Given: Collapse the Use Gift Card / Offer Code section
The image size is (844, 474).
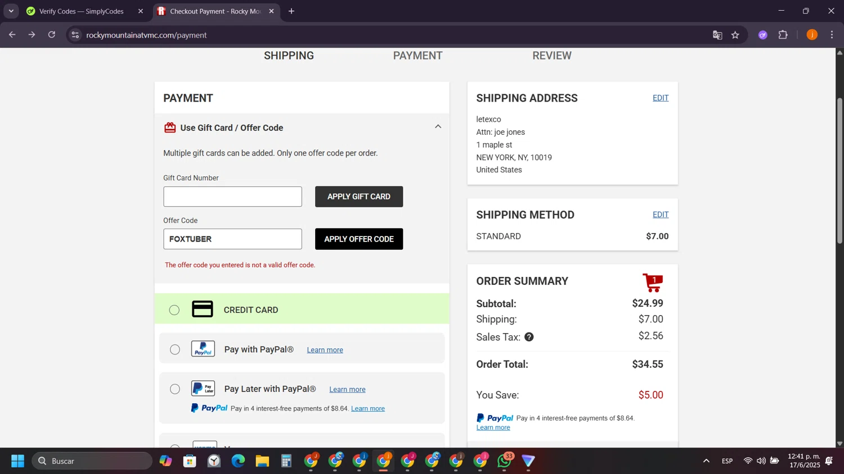Looking at the screenshot, I should (x=438, y=127).
